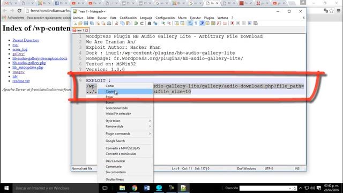Click the Synchronize vertical scrolling icon
The height and width of the screenshot is (193, 343).
point(176,23)
